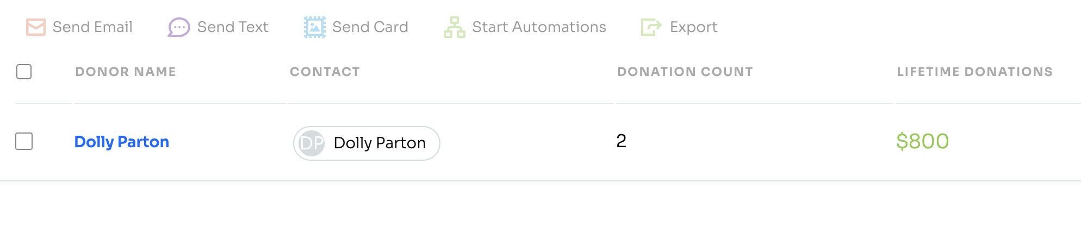The height and width of the screenshot is (240, 1081).
Task: Click the Send Email label
Action: tap(92, 27)
